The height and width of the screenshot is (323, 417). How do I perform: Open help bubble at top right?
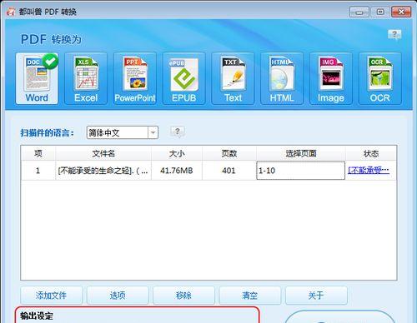point(394,35)
